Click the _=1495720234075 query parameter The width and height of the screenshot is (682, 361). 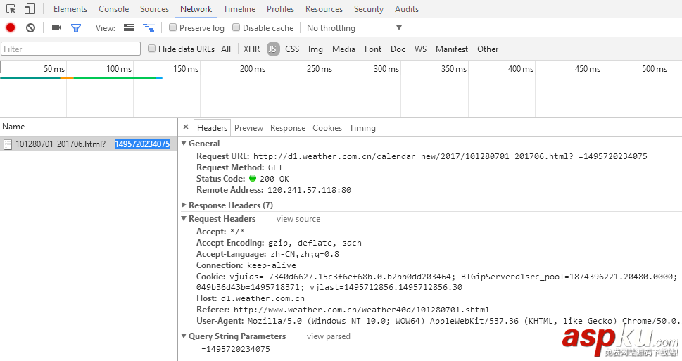[233, 349]
